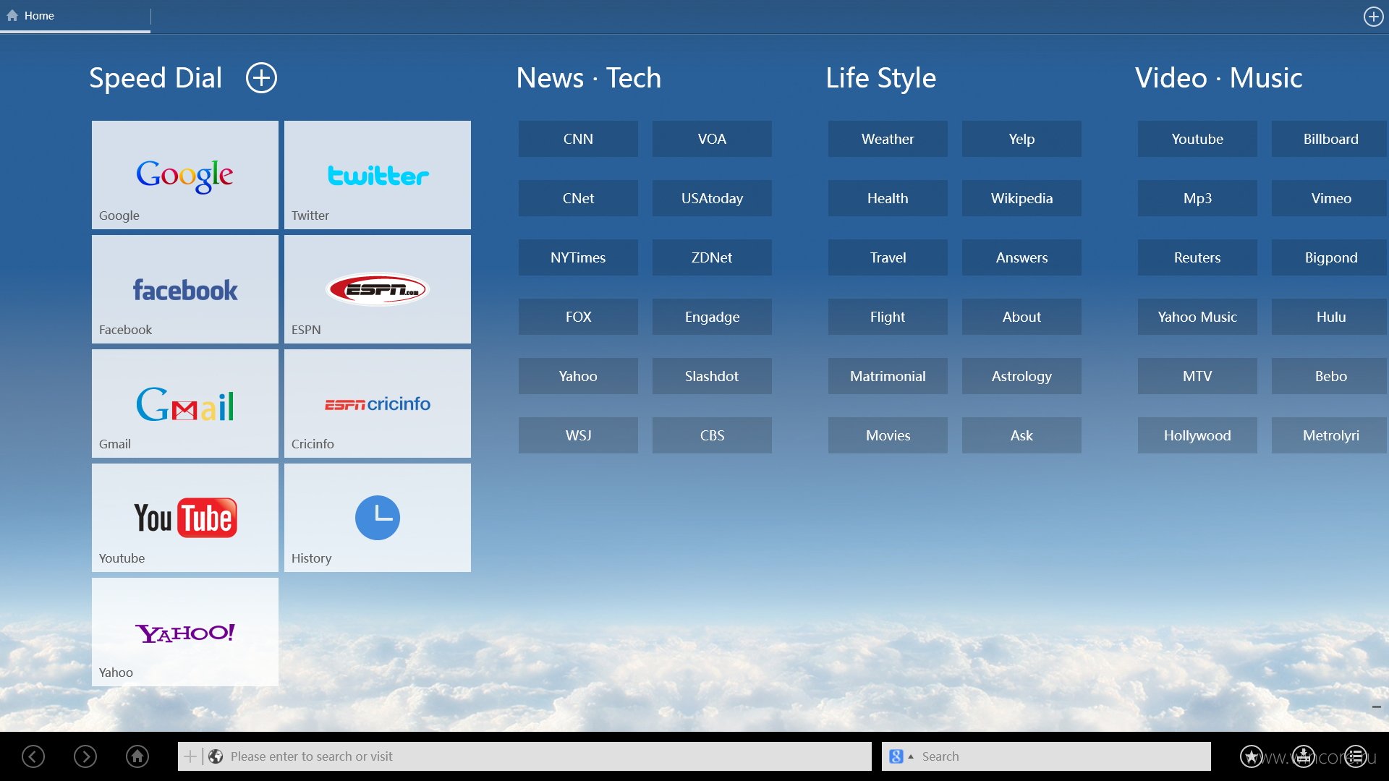Open the USAtoday button
Viewport: 1389px width, 781px height.
coord(712,198)
